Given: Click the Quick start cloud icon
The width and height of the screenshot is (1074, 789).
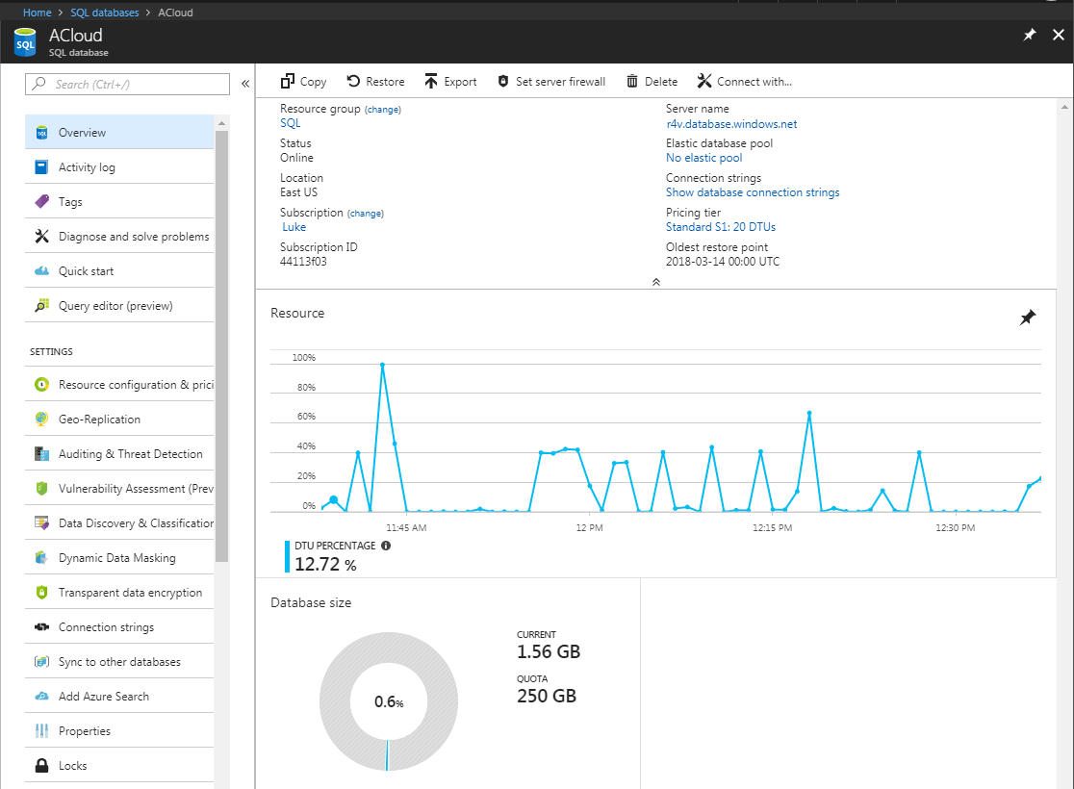Looking at the screenshot, I should tap(41, 271).
